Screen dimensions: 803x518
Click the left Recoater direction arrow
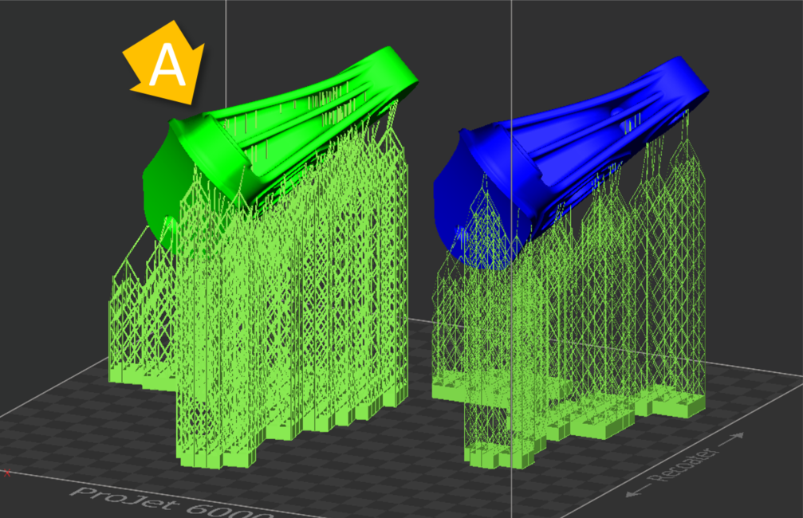[630, 494]
